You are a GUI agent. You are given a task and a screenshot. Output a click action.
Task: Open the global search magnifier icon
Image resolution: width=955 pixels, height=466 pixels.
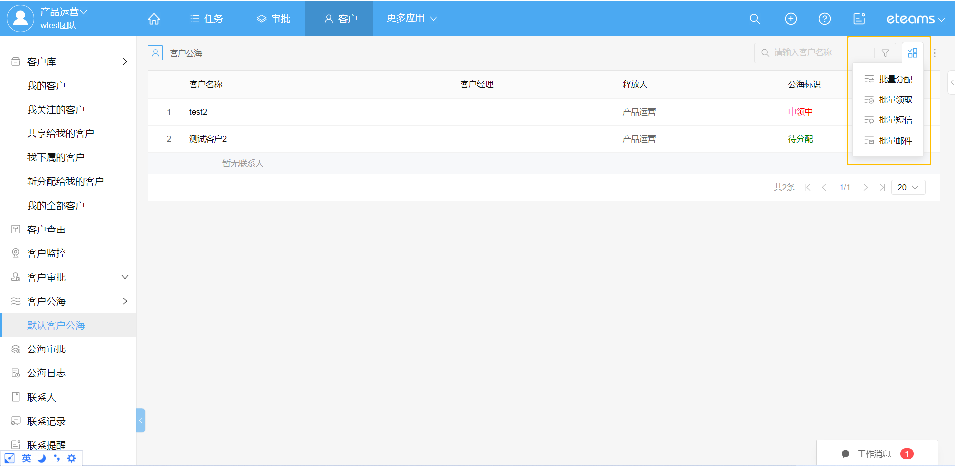click(x=754, y=19)
